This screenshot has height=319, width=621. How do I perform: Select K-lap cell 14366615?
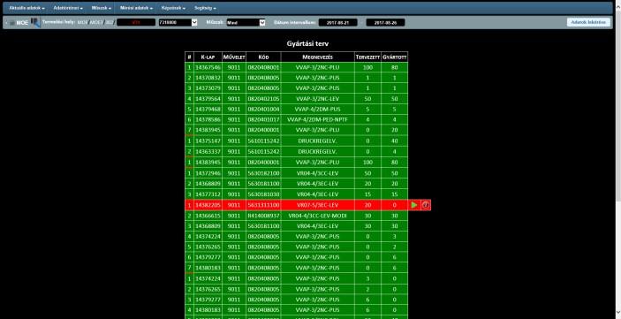208,216
